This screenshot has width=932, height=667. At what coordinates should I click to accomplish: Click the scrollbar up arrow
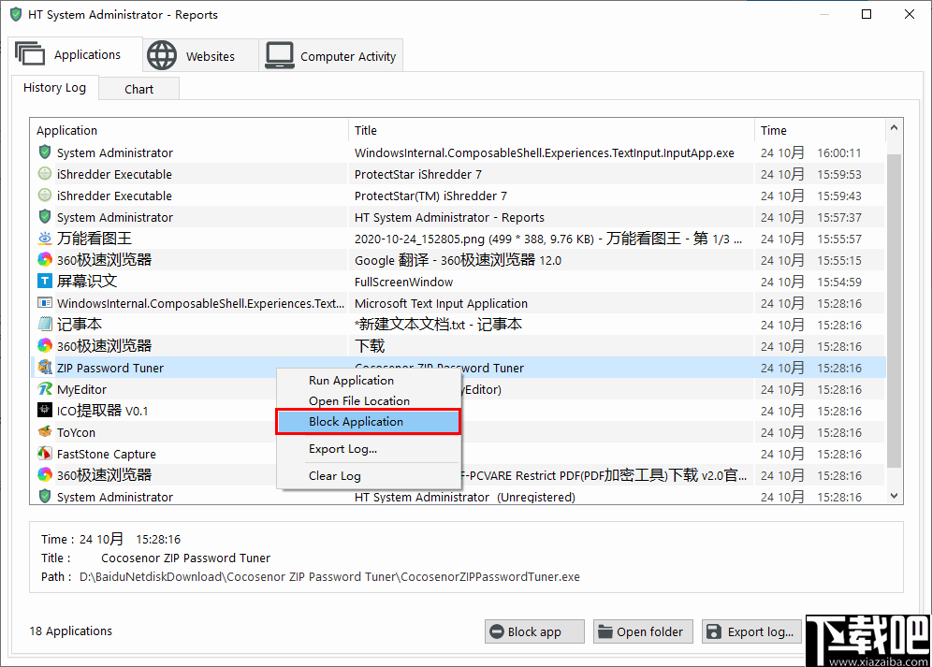click(x=894, y=128)
